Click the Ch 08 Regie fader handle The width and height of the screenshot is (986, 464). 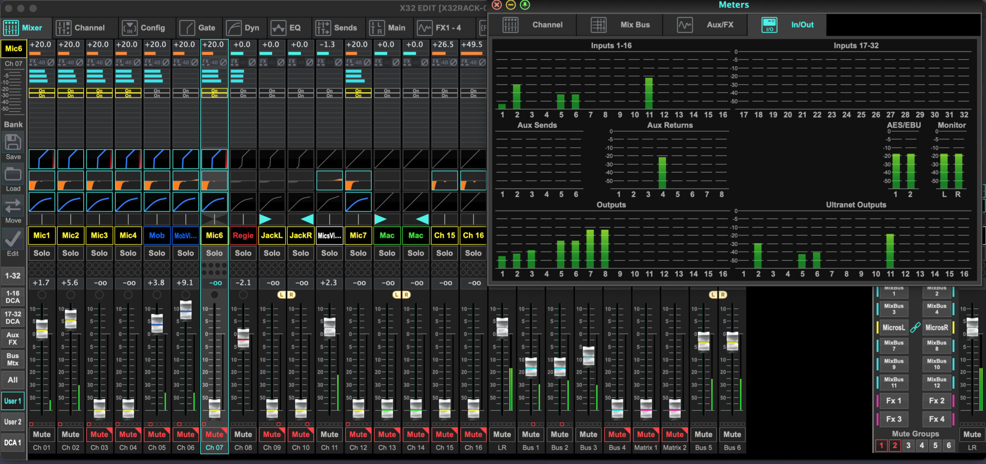click(243, 338)
